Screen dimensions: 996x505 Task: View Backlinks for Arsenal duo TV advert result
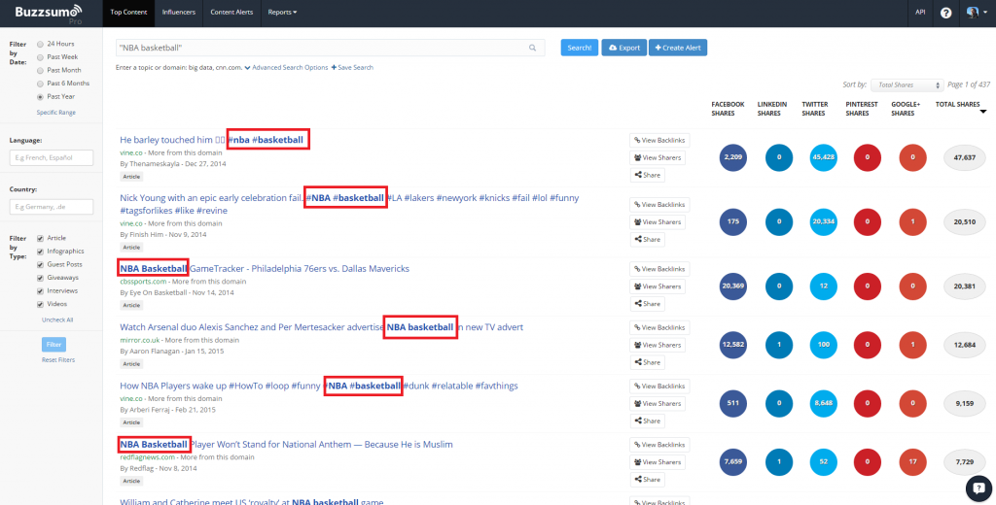pyautogui.click(x=659, y=328)
